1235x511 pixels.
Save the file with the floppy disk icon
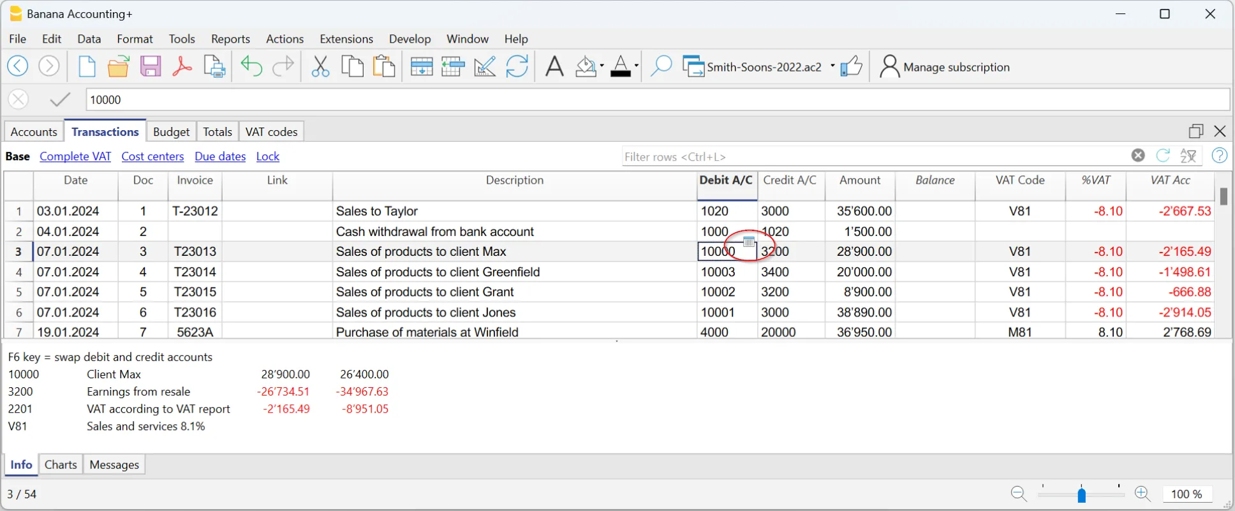pyautogui.click(x=151, y=66)
